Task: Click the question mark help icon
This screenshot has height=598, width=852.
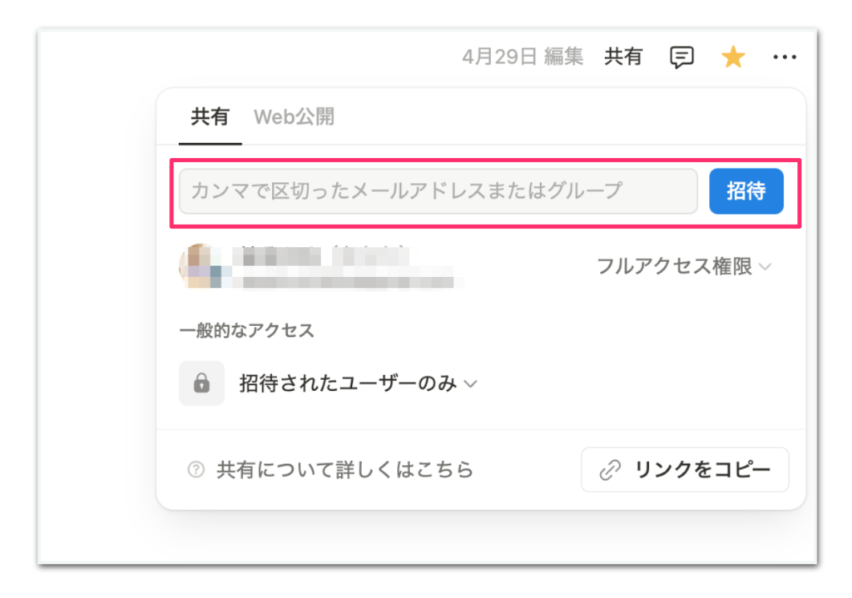Action: pos(196,469)
